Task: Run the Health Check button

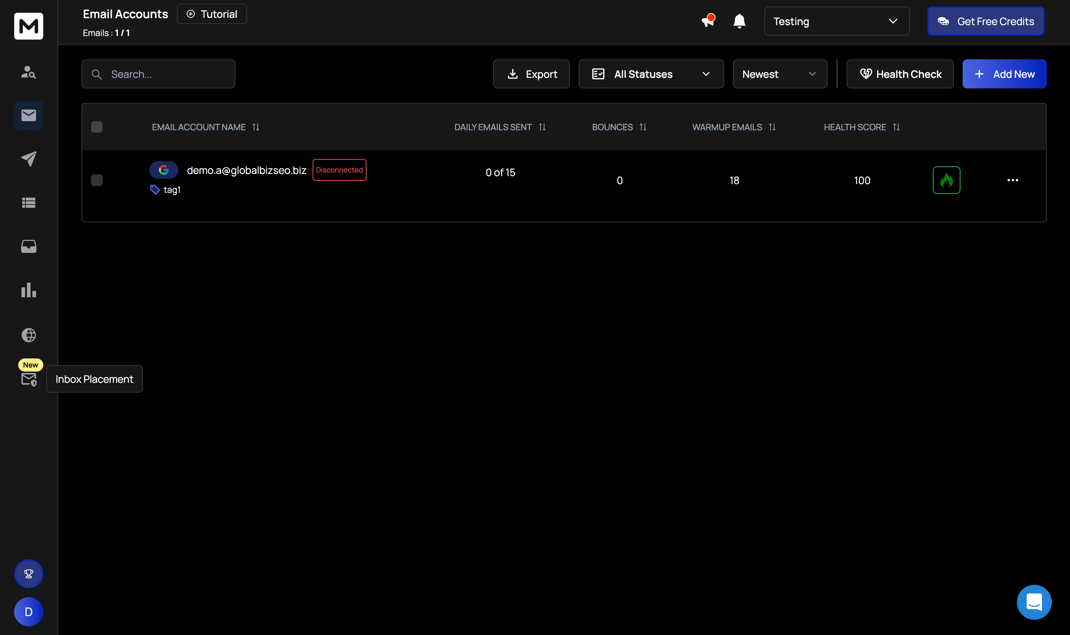Action: coord(900,74)
